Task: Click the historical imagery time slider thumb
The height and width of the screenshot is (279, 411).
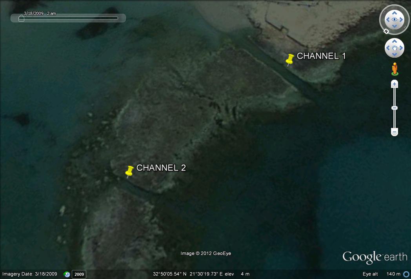Action: coord(21,18)
